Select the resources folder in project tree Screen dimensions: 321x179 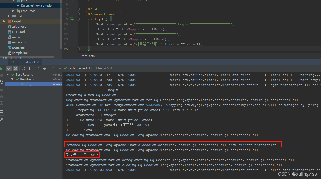click(x=28, y=11)
